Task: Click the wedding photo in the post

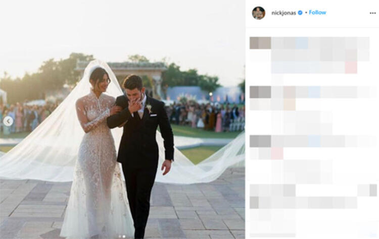Action: pyautogui.click(x=122, y=119)
